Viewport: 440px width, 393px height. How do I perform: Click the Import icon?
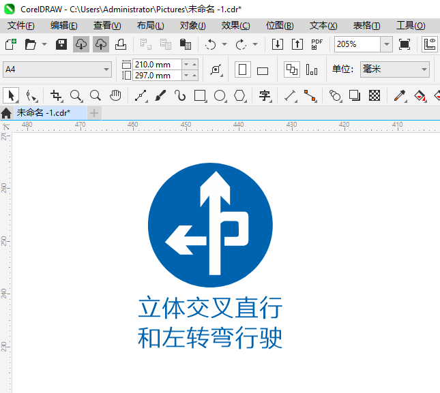pos(278,44)
